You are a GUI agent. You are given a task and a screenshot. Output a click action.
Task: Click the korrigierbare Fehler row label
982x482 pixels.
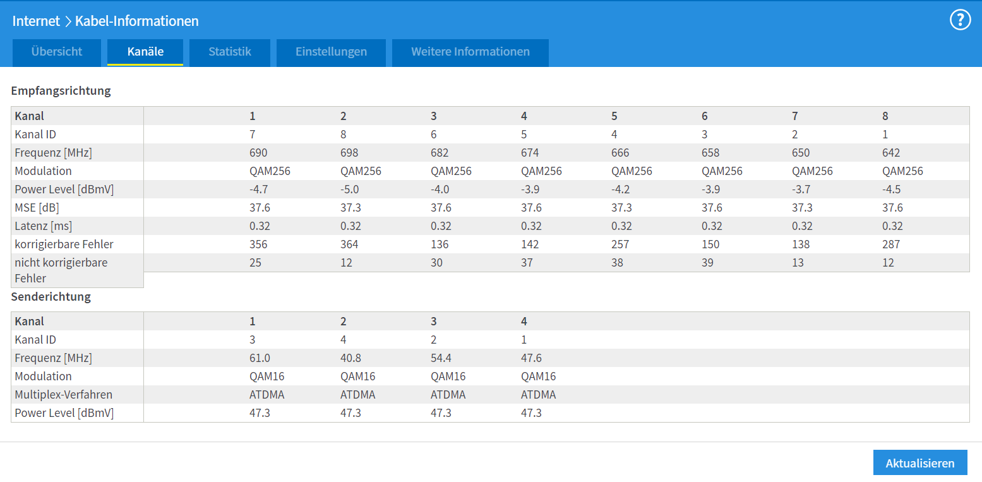click(64, 244)
